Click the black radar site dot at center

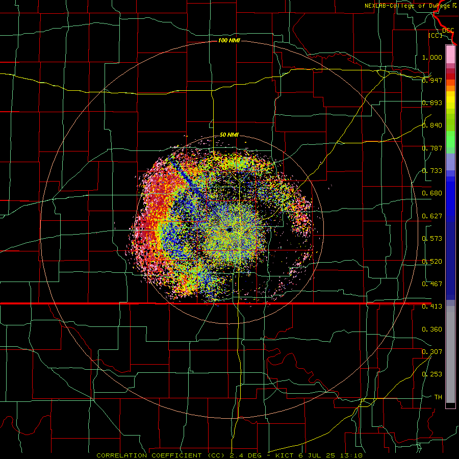[x=229, y=229]
